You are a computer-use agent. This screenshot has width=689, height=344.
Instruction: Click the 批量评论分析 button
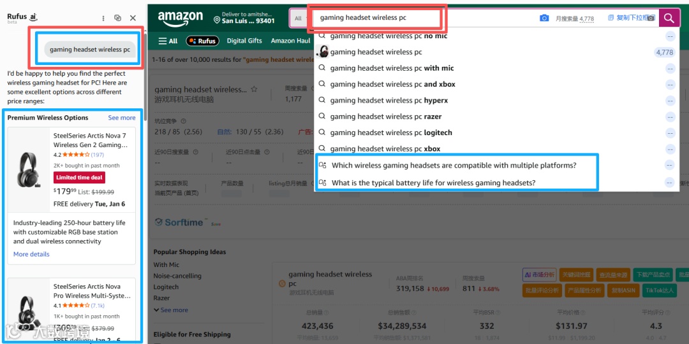tap(542, 290)
